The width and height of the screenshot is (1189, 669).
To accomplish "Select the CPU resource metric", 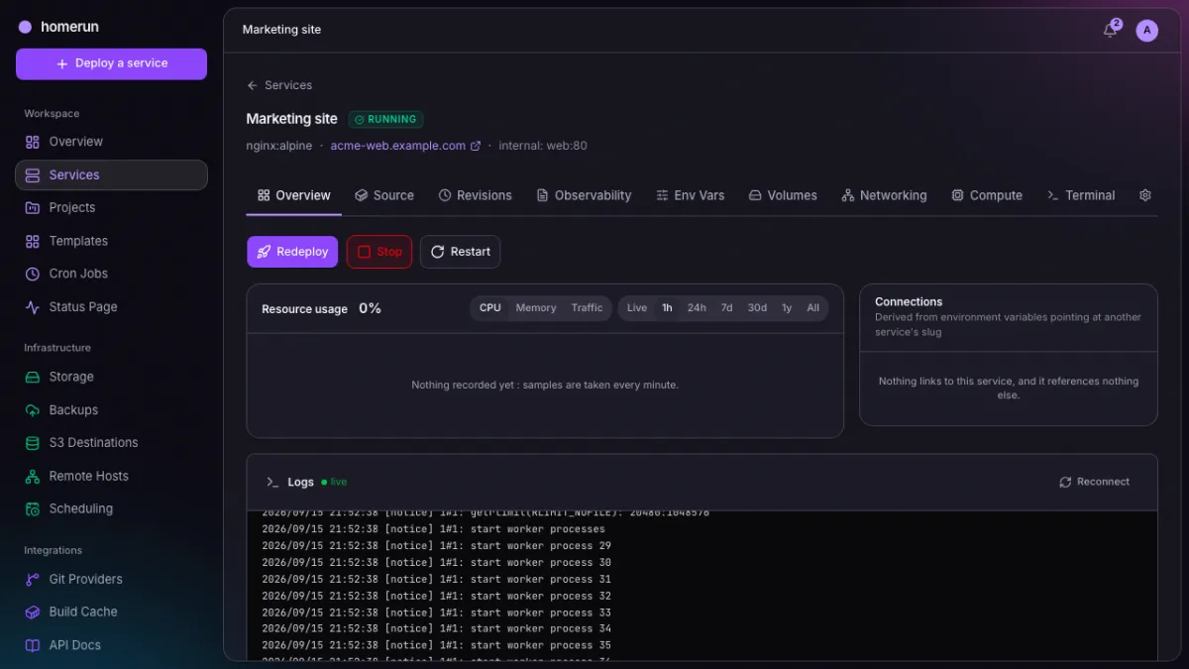I will (x=490, y=308).
